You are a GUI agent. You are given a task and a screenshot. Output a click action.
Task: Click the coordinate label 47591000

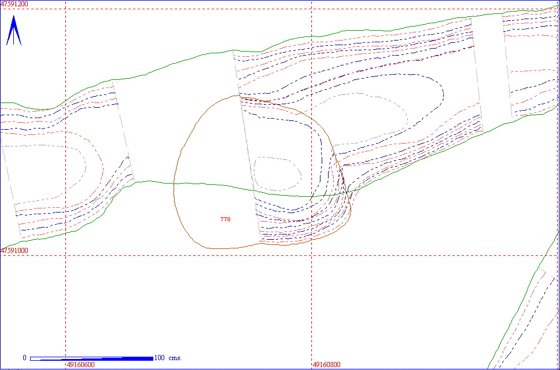14,251
